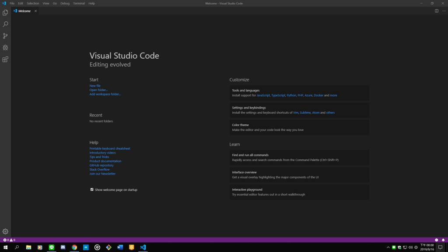
Task: Click the taskbar clock showing 2019/9/16
Action: pos(427,248)
